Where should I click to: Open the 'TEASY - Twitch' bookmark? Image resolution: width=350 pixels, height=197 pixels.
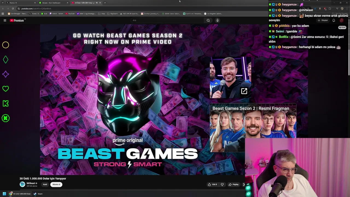(x=56, y=14)
